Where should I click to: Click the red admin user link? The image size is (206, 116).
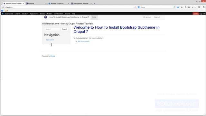point(195,14)
